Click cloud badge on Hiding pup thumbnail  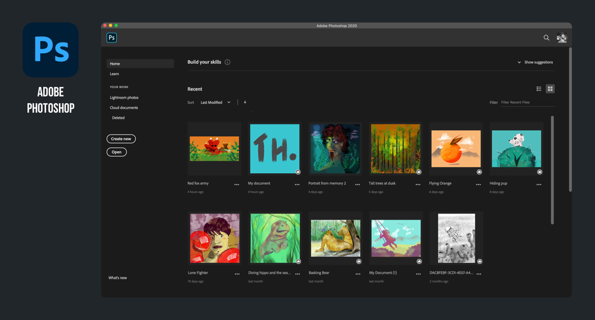click(539, 172)
